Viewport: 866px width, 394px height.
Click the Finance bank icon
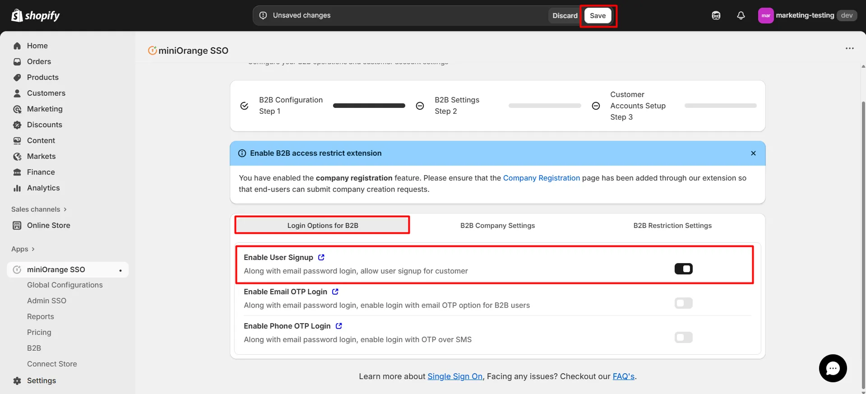coord(17,172)
